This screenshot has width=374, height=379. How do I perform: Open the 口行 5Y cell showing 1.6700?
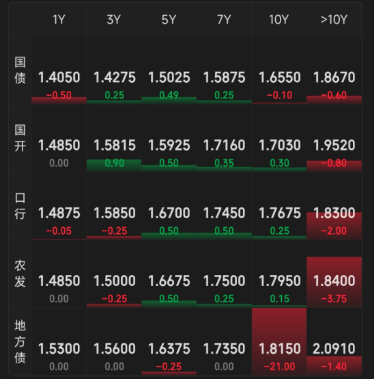tap(169, 206)
